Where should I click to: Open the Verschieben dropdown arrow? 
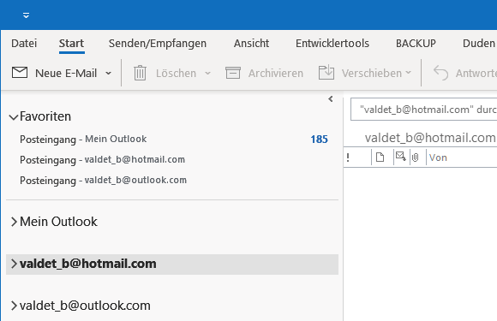pyautogui.click(x=408, y=73)
